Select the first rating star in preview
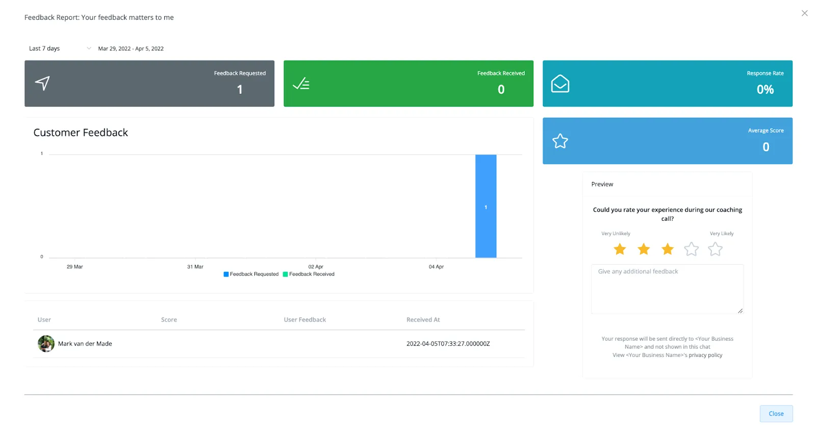816x434 pixels. (x=620, y=249)
